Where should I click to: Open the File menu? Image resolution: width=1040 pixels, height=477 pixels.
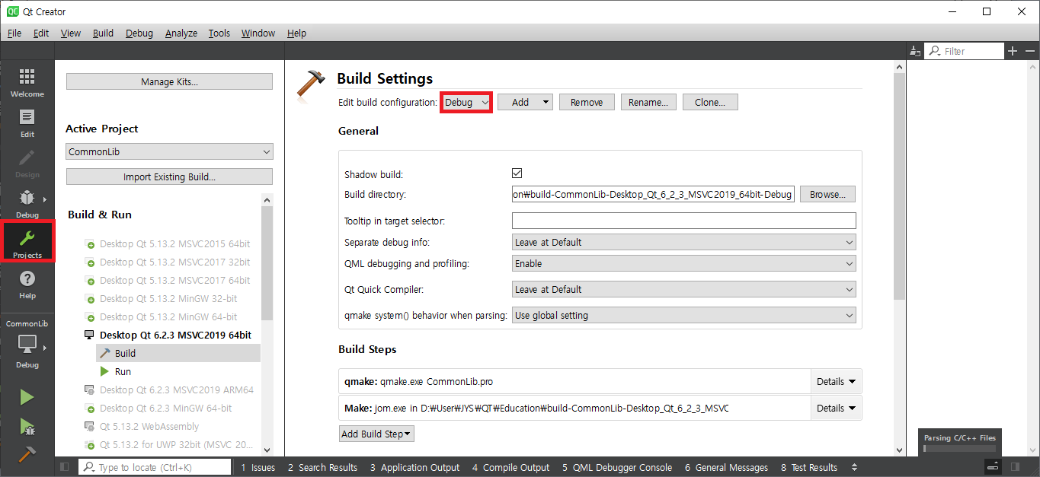(x=14, y=33)
